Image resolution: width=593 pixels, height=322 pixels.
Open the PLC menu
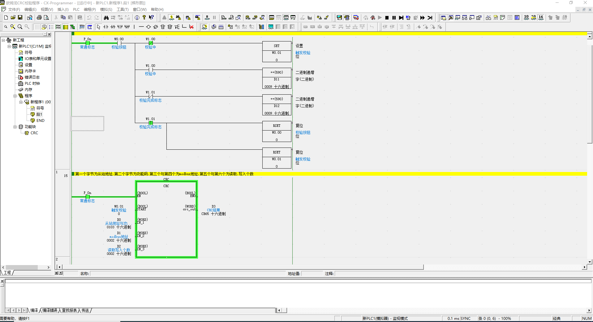[76, 10]
